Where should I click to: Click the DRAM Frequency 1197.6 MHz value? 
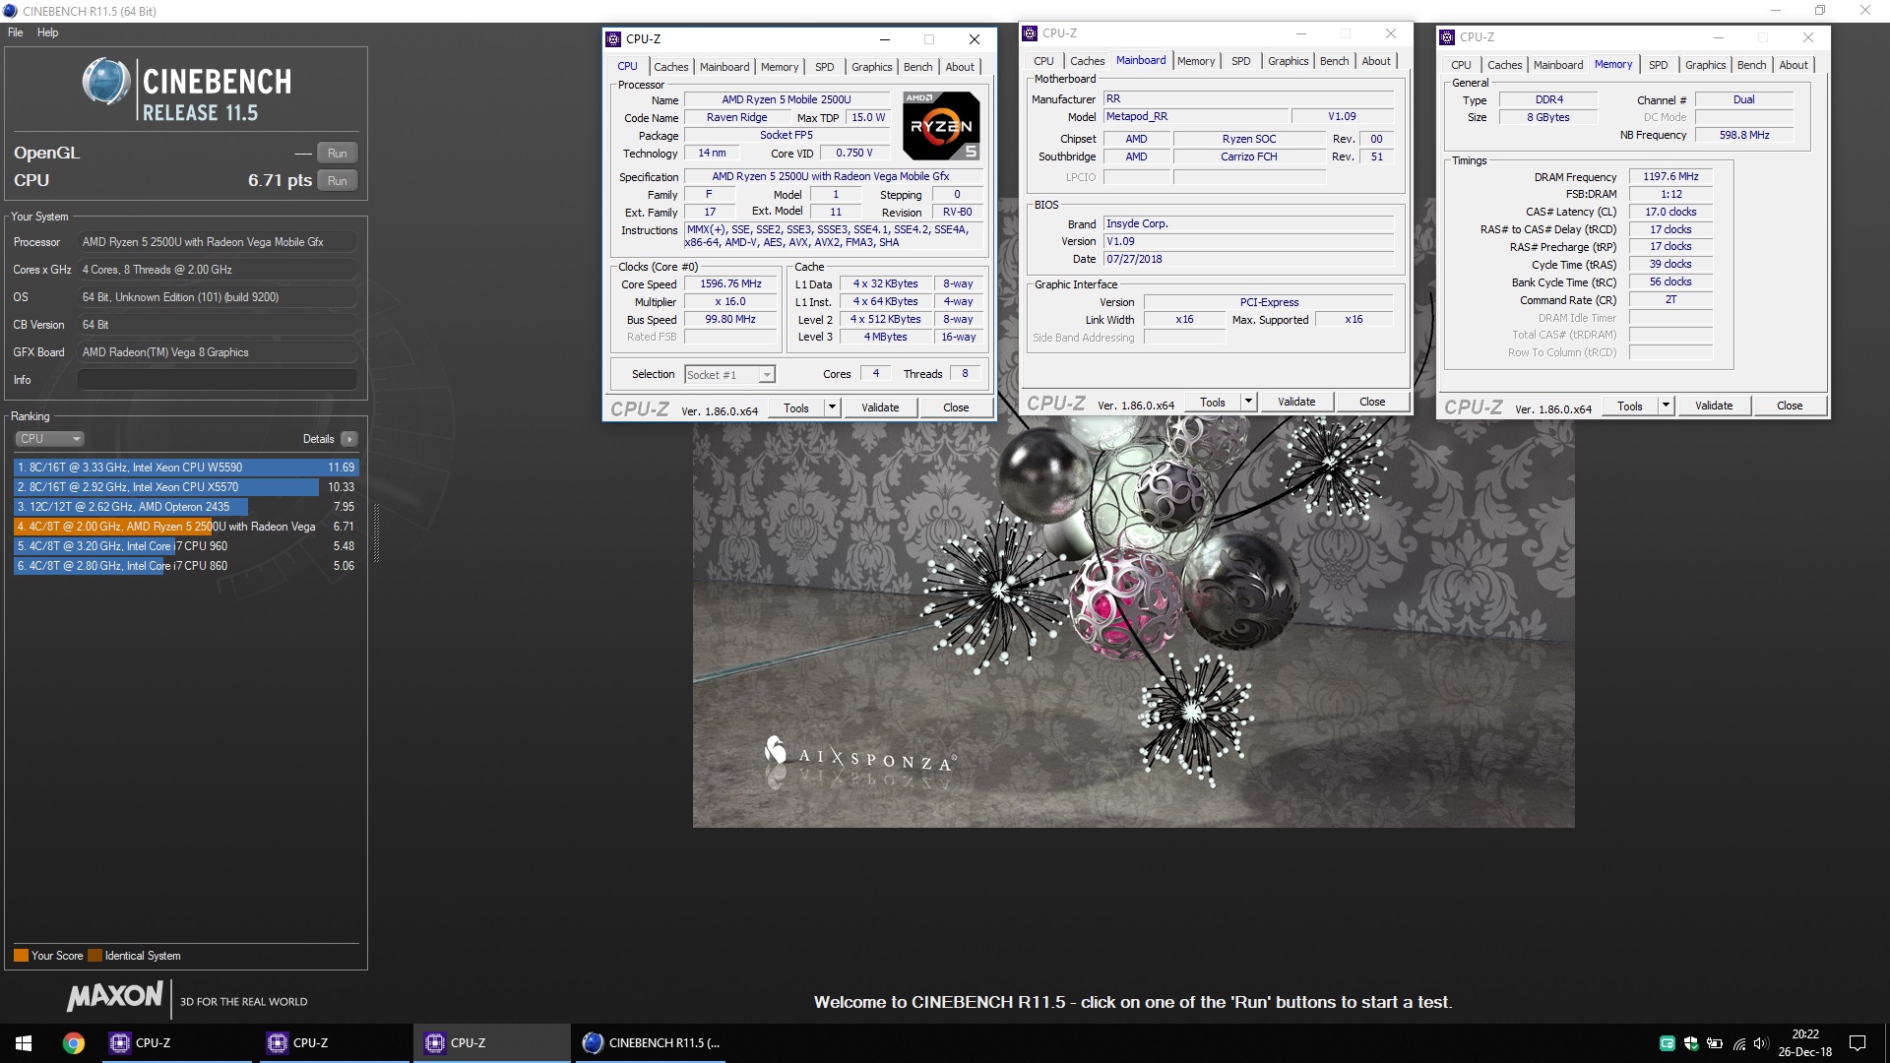1670,177
